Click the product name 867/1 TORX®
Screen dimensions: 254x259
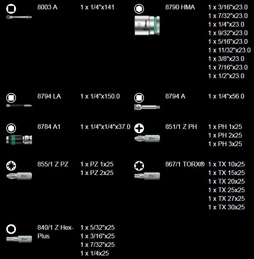[x=185, y=164]
